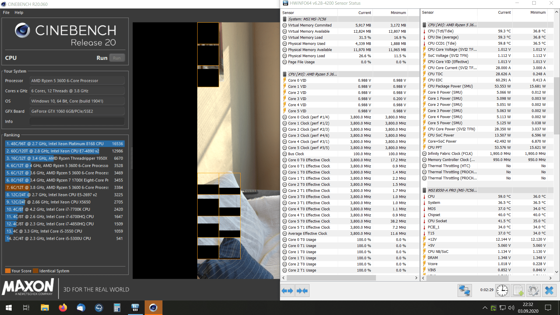
Task: Click the Info input field
Action: pyautogui.click(x=77, y=122)
